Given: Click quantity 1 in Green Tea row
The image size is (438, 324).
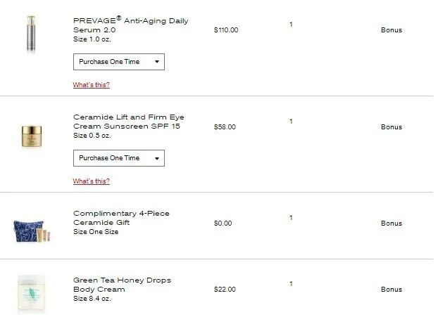Looking at the screenshot, I should coord(291,284).
